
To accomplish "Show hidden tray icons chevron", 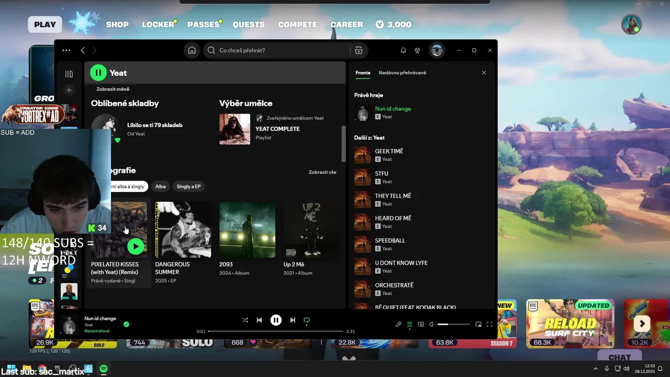I will [596, 369].
